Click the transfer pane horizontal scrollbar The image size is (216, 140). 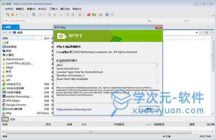tap(98, 132)
